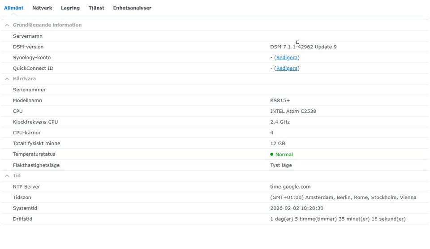
Task: Click the Systemtid value 2026-02-02 18:28:30
Action: pyautogui.click(x=297, y=208)
